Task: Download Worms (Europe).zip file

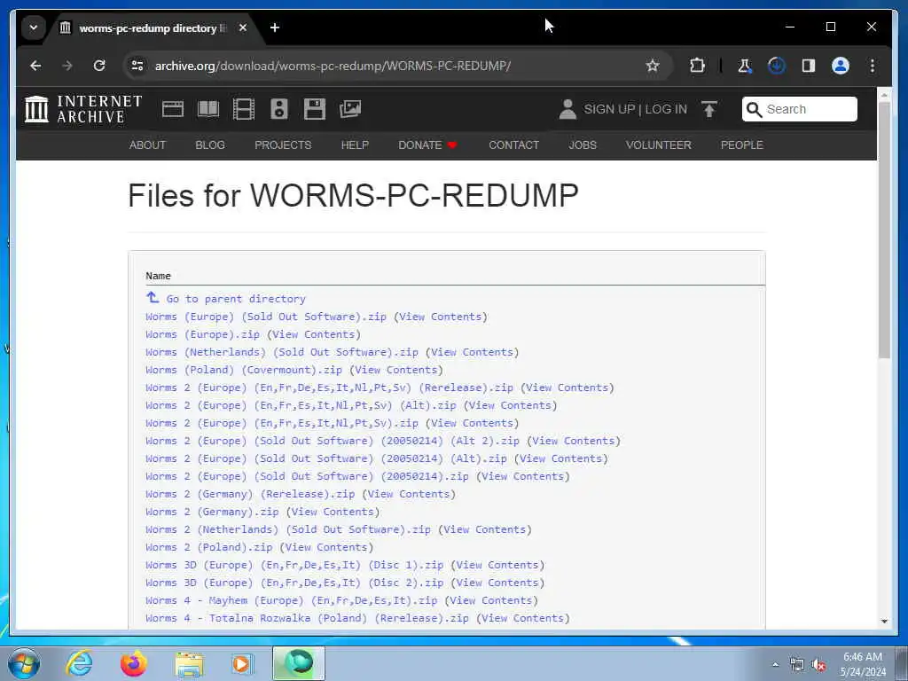Action: coord(202,334)
